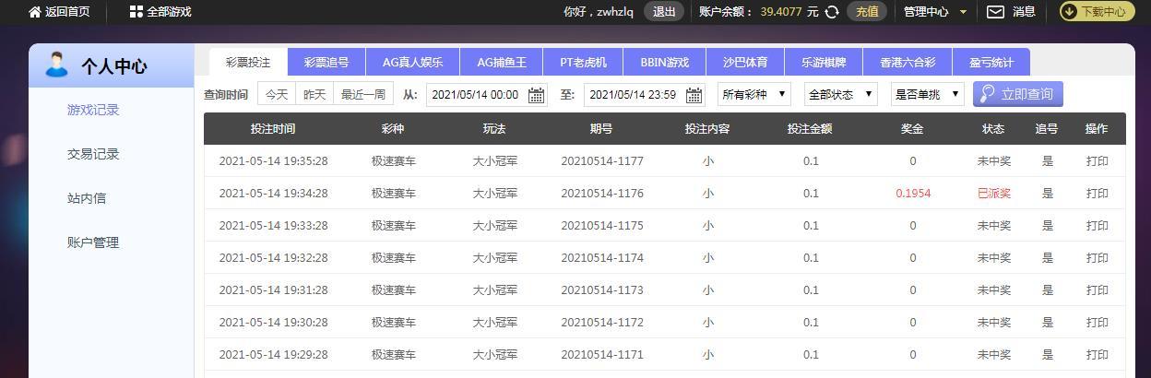Image resolution: width=1151 pixels, height=378 pixels.
Task: Switch to the 盈亏统计 tab
Action: pyautogui.click(x=991, y=63)
